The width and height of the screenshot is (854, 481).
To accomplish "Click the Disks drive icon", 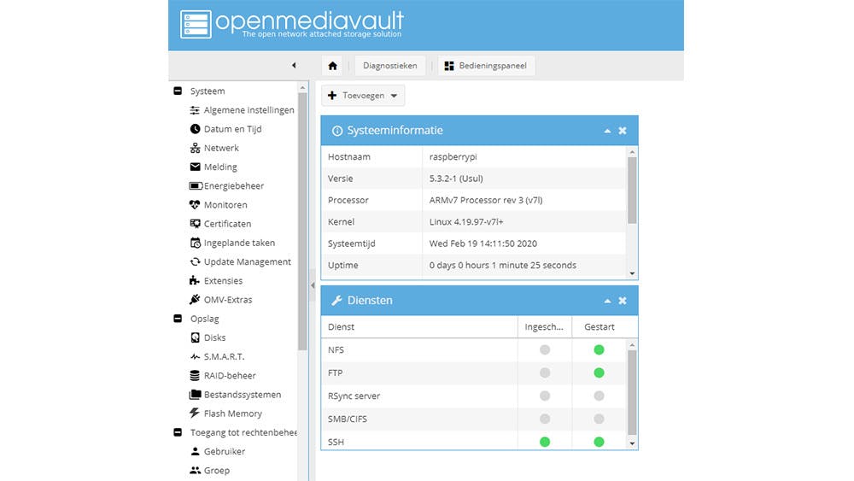I will (195, 337).
